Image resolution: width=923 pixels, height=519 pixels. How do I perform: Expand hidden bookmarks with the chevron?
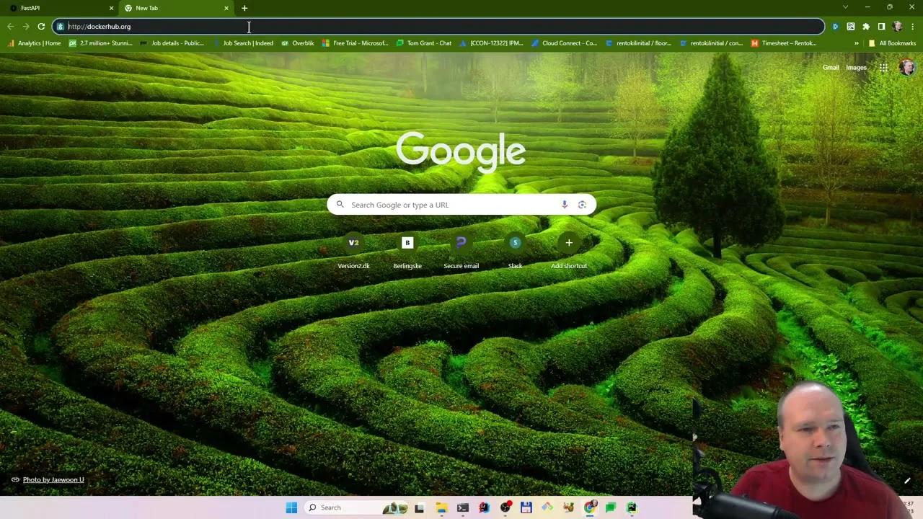pyautogui.click(x=857, y=43)
